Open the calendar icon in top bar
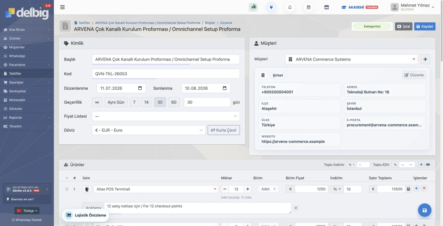Screen dimensions: 443x226 [309, 7]
